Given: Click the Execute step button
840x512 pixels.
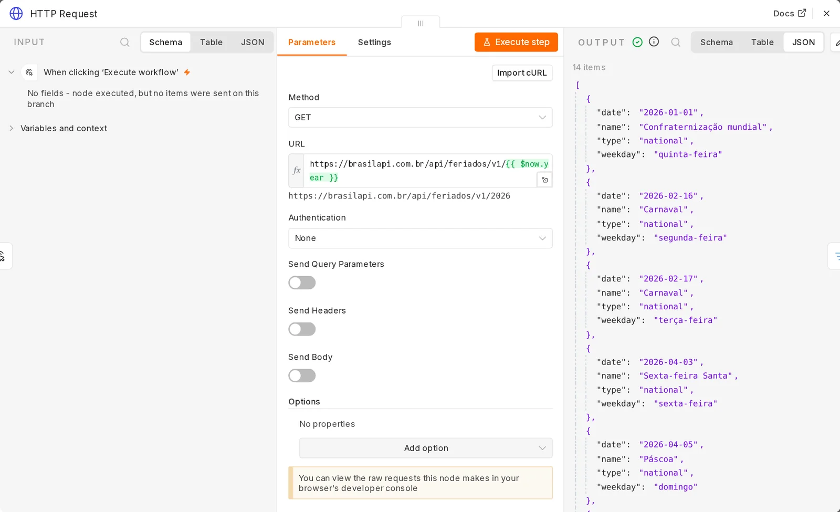Looking at the screenshot, I should click(516, 42).
